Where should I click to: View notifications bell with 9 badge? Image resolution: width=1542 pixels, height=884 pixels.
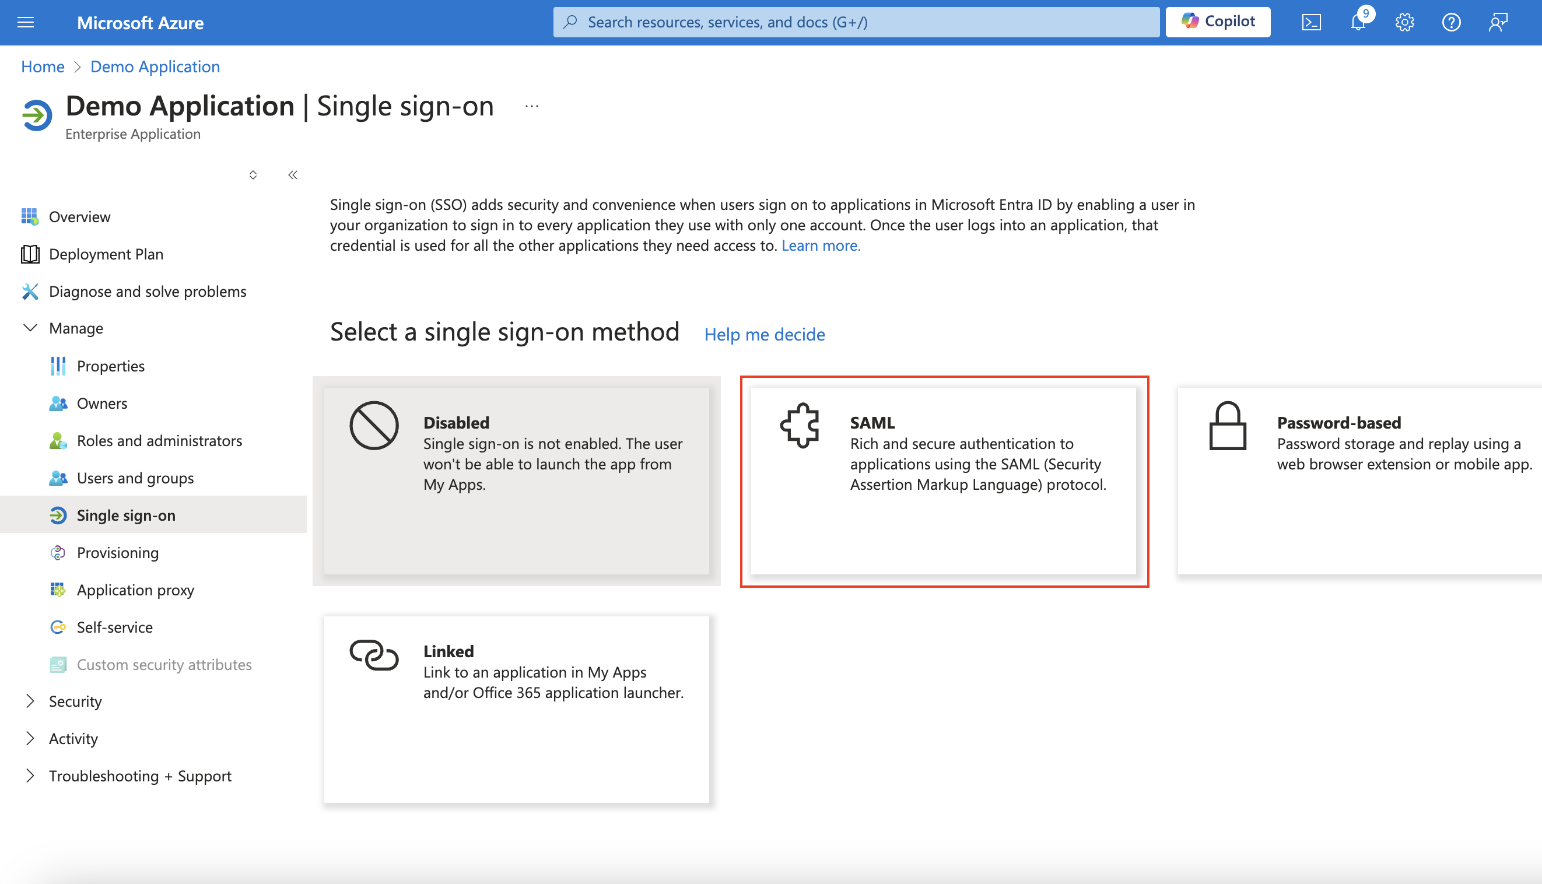point(1359,21)
